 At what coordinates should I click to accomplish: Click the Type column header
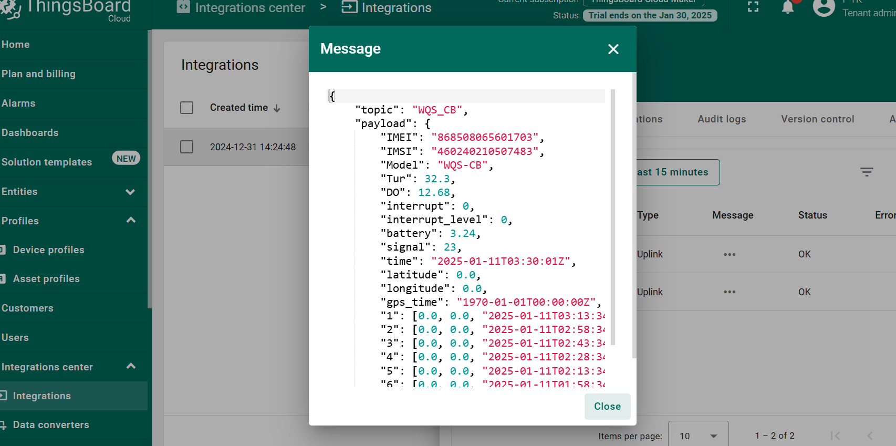648,215
